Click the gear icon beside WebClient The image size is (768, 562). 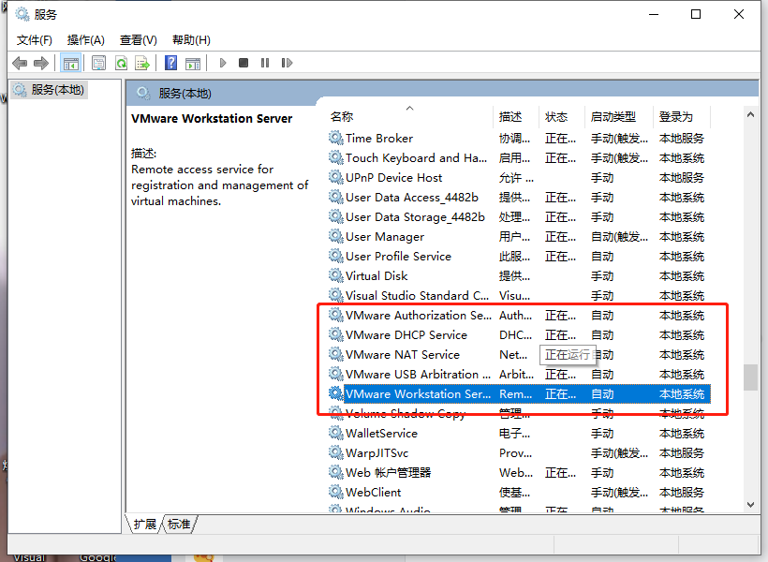click(335, 492)
